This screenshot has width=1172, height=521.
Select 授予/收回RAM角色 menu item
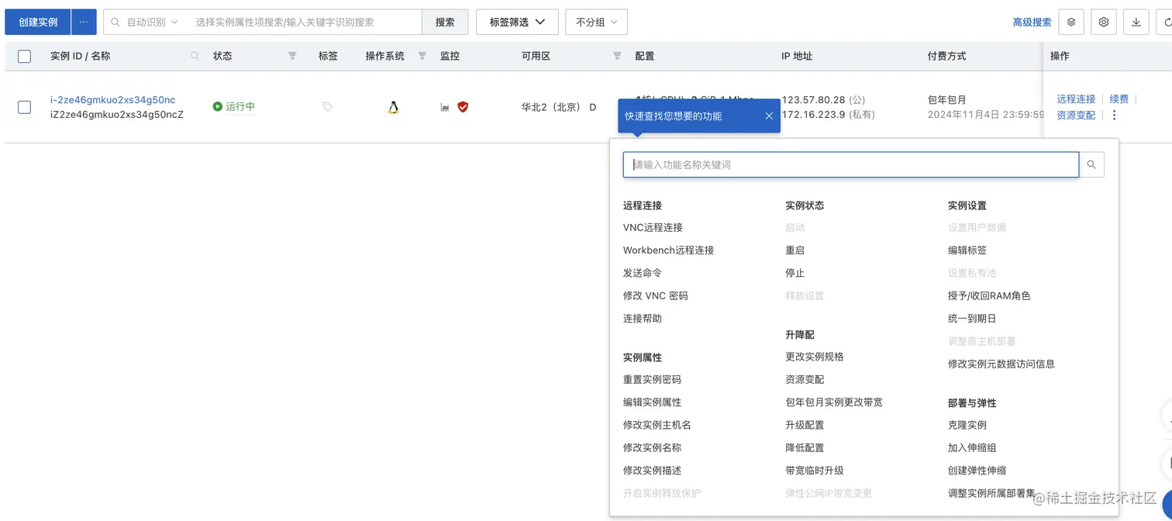[989, 296]
